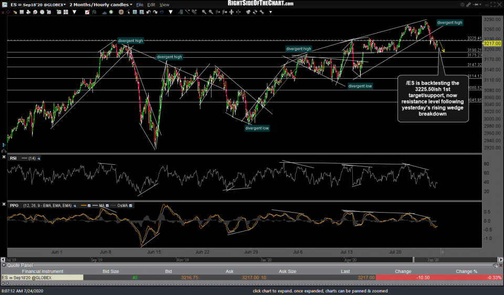Click the divergent high label near Jun 8
The height and width of the screenshot is (295, 504).
(130, 41)
